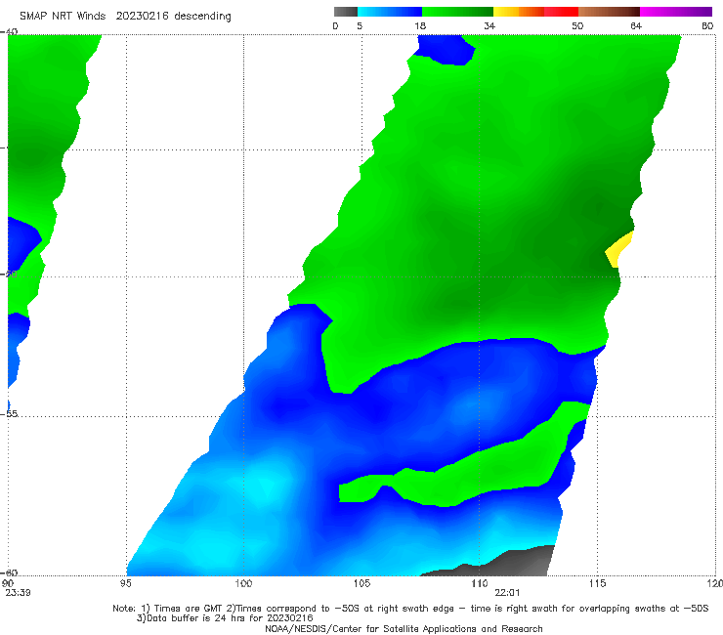Click the brown segment of the color bar
This screenshot has width=723, height=635.
click(x=609, y=12)
